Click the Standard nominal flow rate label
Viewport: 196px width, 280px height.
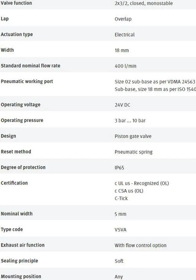pyautogui.click(x=31, y=66)
